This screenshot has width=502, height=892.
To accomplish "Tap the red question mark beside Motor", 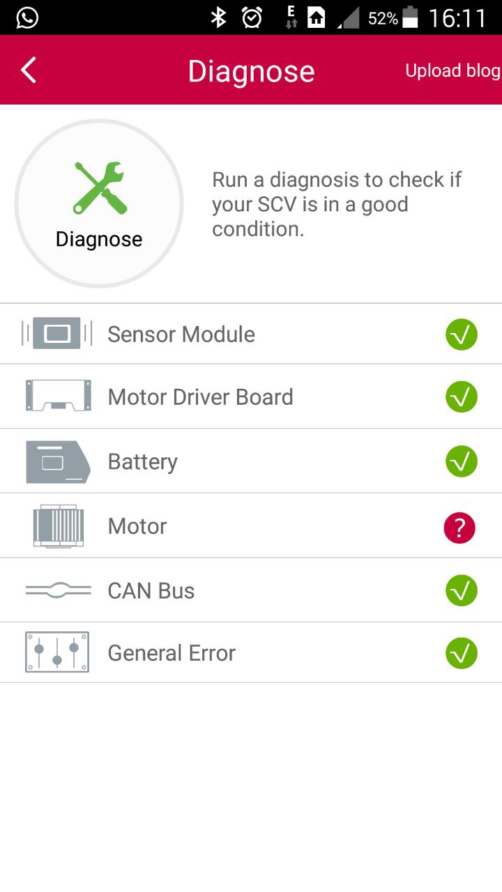I will [459, 528].
